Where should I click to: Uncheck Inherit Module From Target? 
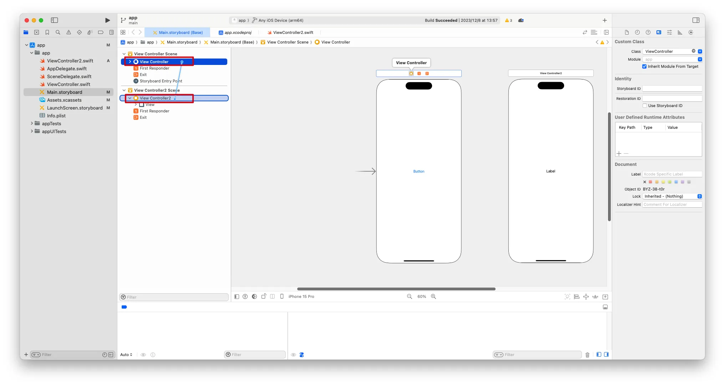coord(644,66)
